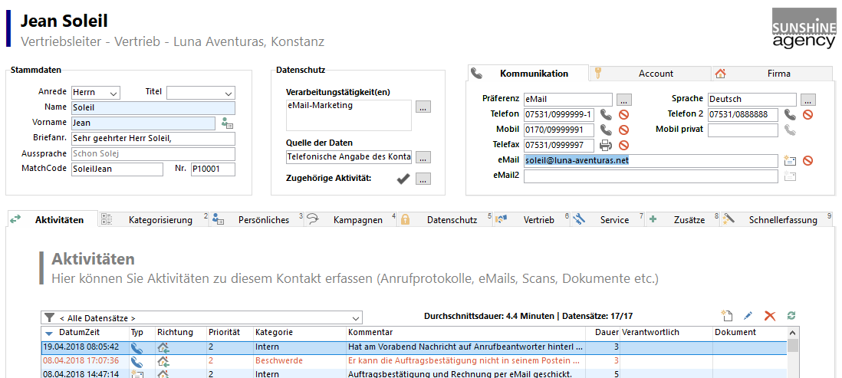Create a new activity record
The image size is (842, 378).
click(726, 316)
